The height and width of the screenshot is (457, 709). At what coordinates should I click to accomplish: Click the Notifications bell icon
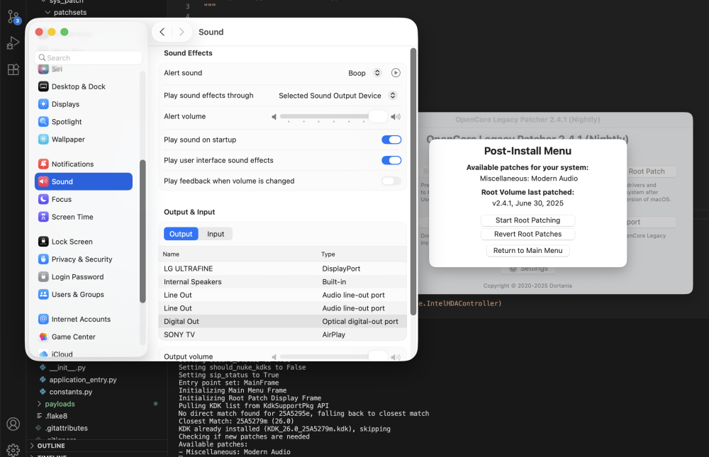43,164
